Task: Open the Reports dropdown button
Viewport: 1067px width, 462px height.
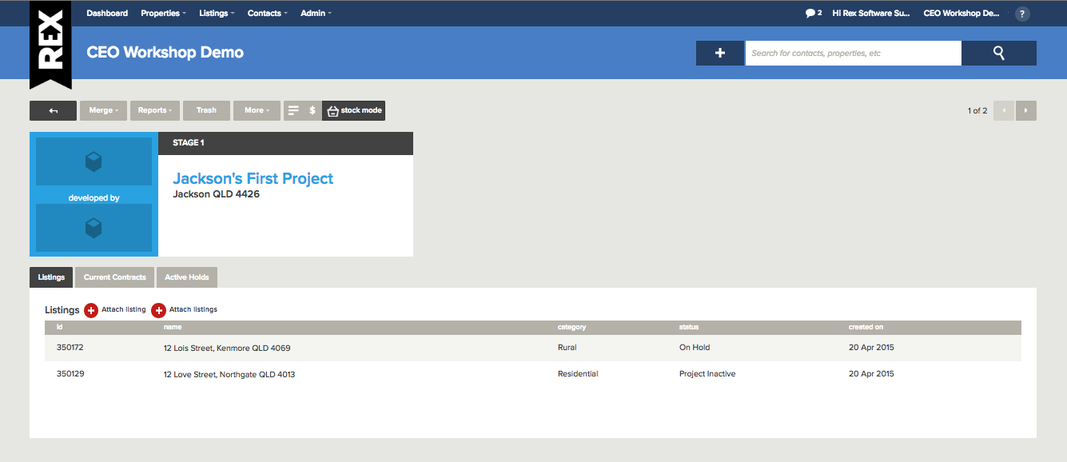Action: point(155,110)
